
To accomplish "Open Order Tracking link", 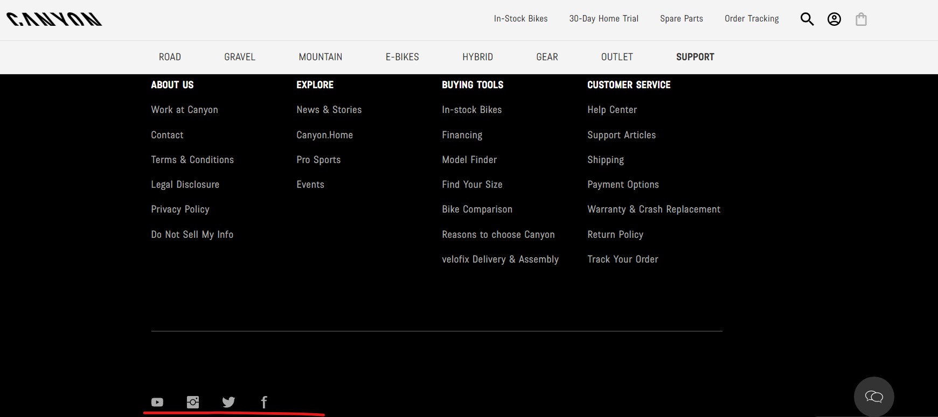I will tap(752, 19).
